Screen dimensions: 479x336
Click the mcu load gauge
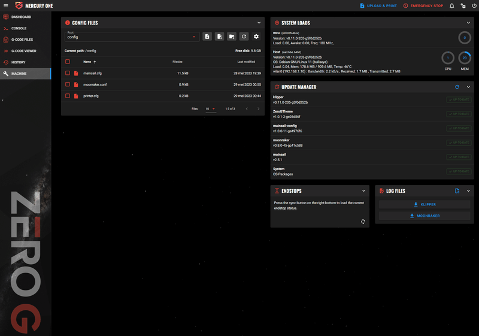(465, 38)
